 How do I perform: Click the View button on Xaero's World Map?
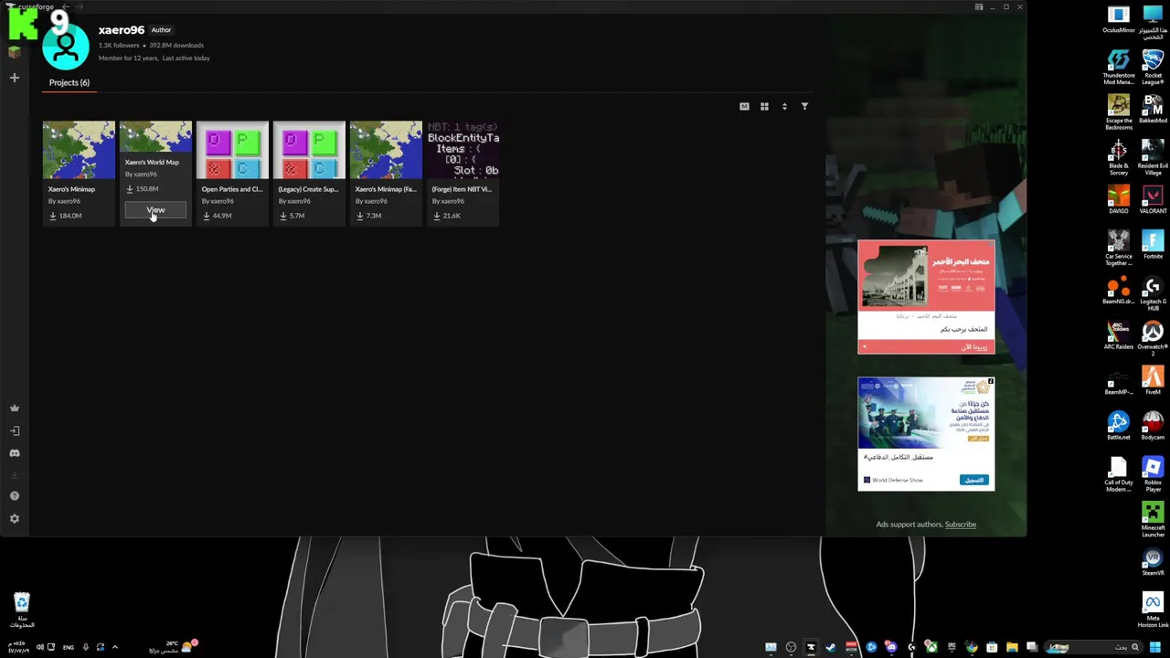click(x=155, y=210)
